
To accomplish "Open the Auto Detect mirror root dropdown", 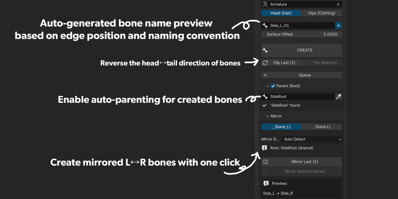I will click(312, 139).
